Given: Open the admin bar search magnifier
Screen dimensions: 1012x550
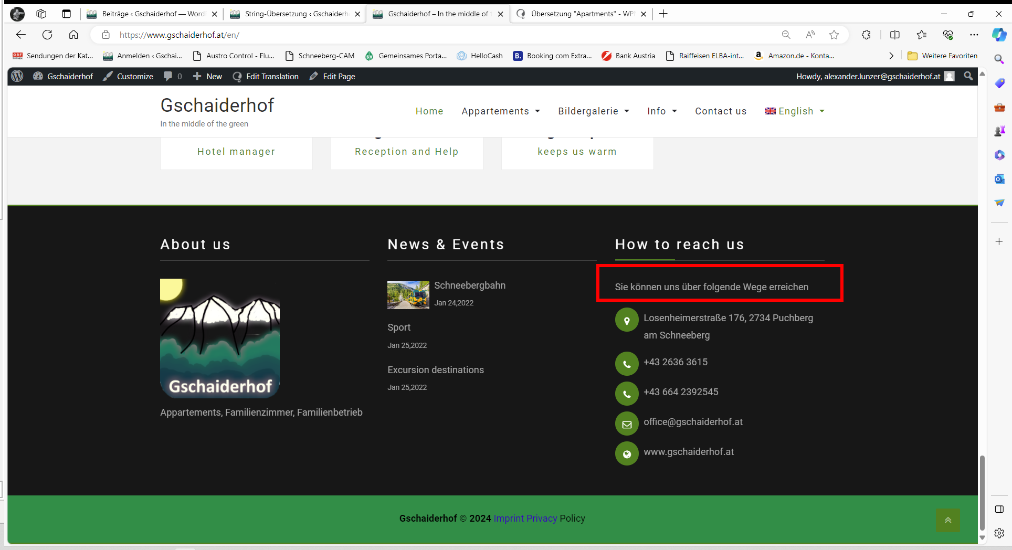Looking at the screenshot, I should click(x=968, y=76).
